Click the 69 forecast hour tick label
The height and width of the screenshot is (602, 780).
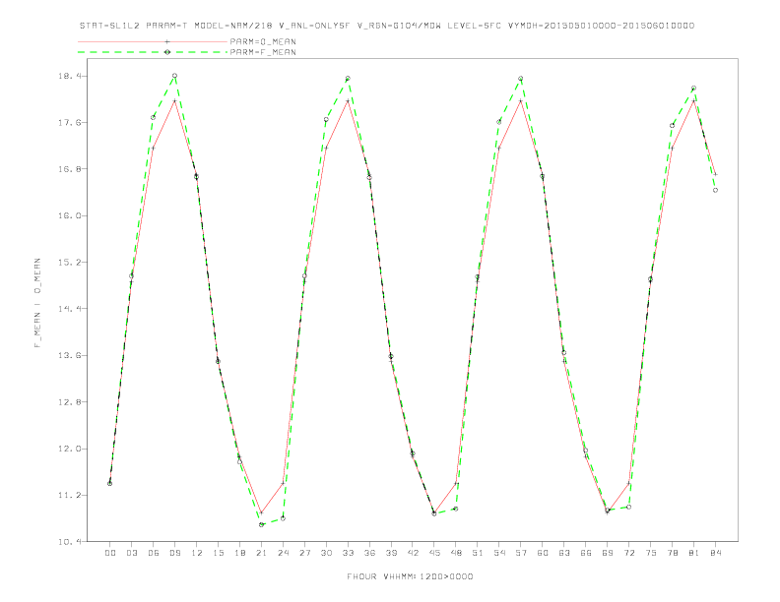608,553
